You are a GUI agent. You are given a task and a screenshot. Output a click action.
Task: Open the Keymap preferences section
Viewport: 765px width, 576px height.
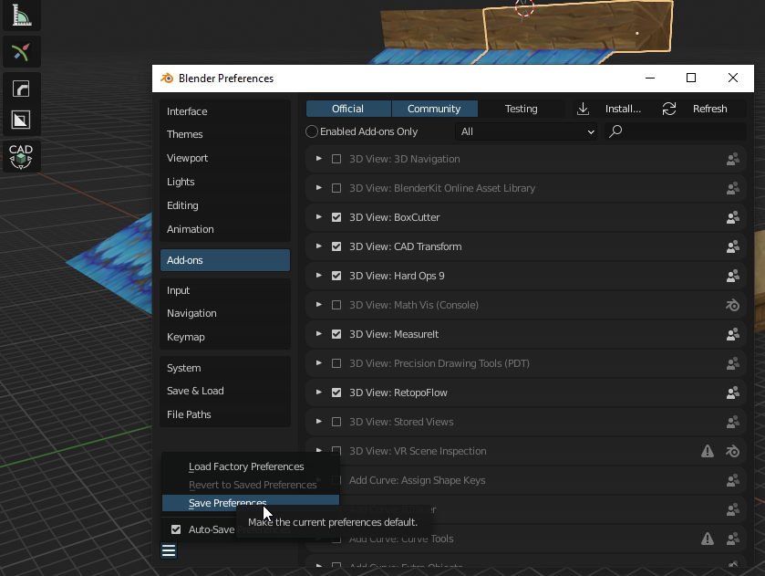(225, 337)
